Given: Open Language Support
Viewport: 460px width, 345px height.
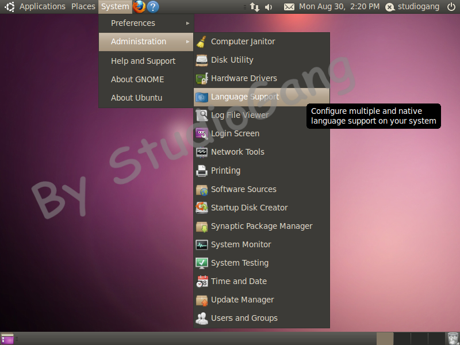Looking at the screenshot, I should pos(262,97).
